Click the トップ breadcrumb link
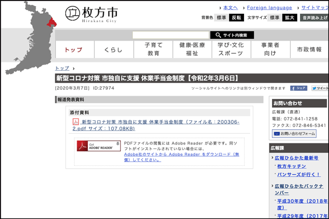Viewport: 329px width, 219px height. click(62, 68)
